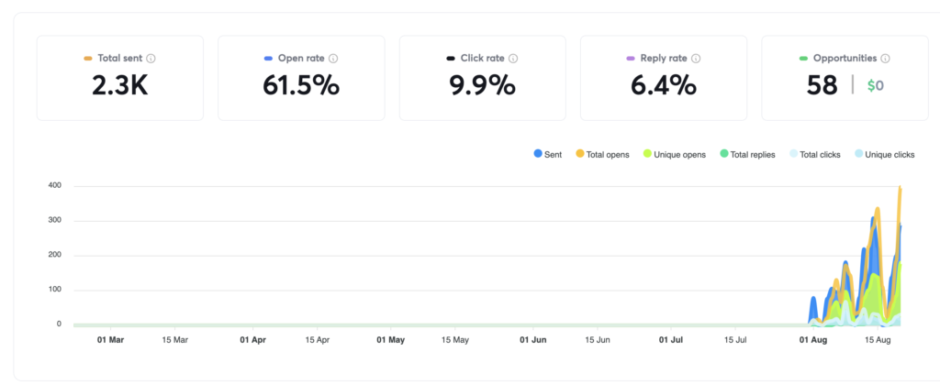Click the 15 Aug axis label

click(878, 340)
